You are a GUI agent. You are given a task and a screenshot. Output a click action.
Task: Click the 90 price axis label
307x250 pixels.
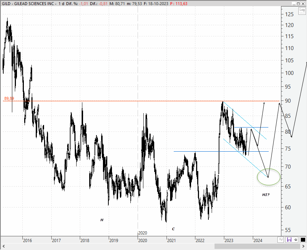click(x=288, y=101)
